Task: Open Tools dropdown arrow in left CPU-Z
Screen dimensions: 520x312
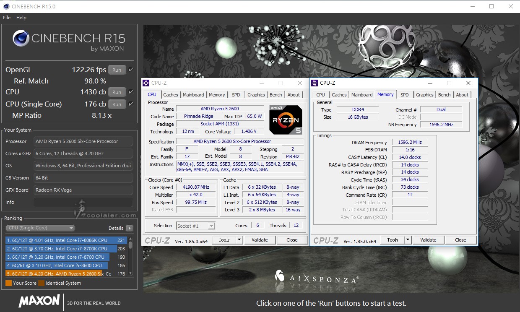Action: [239, 240]
